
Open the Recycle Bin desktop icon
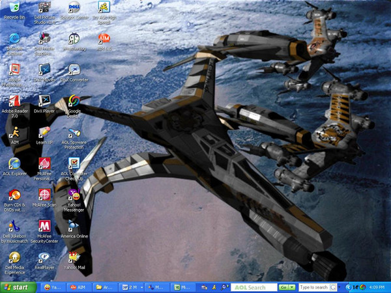point(13,8)
